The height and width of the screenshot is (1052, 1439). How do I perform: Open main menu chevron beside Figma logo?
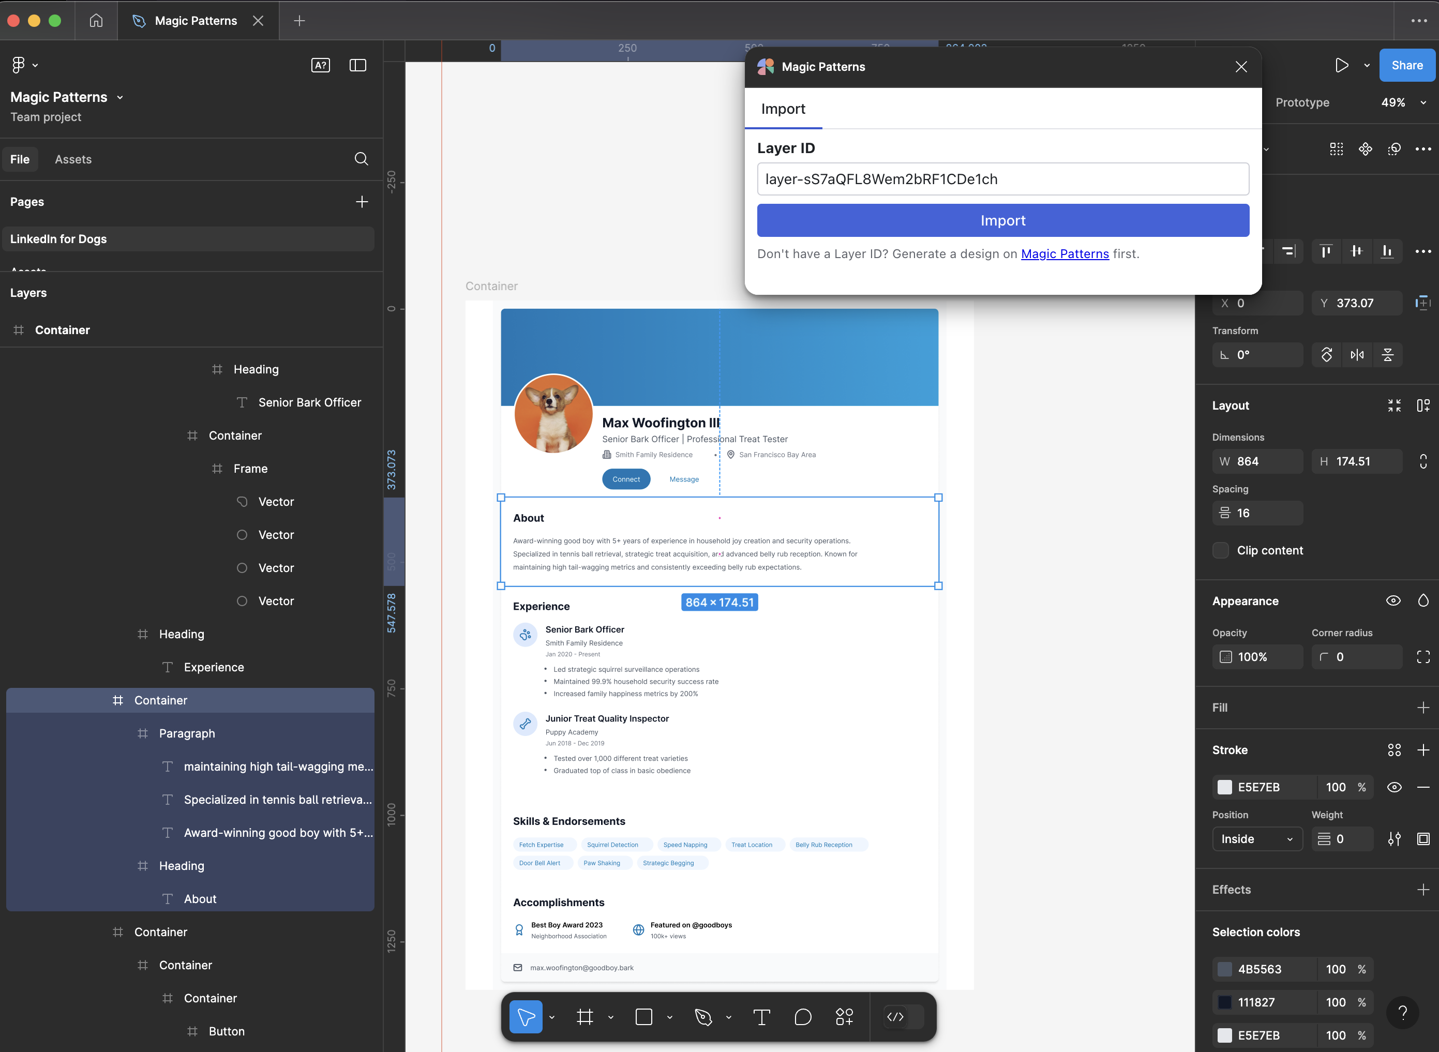(x=35, y=65)
